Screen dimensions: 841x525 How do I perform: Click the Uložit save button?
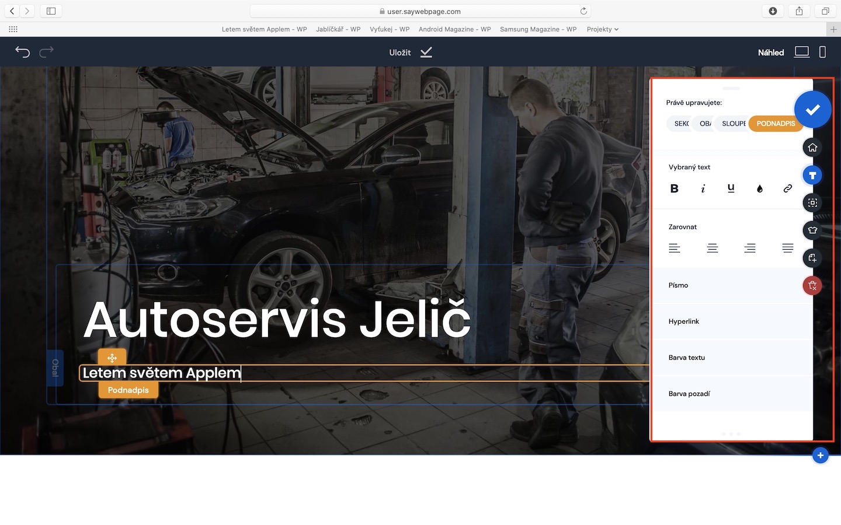tap(410, 52)
